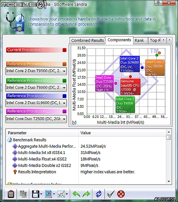The image size is (178, 202).
Task: Click the red current processor data point
Action: pyautogui.click(x=131, y=77)
